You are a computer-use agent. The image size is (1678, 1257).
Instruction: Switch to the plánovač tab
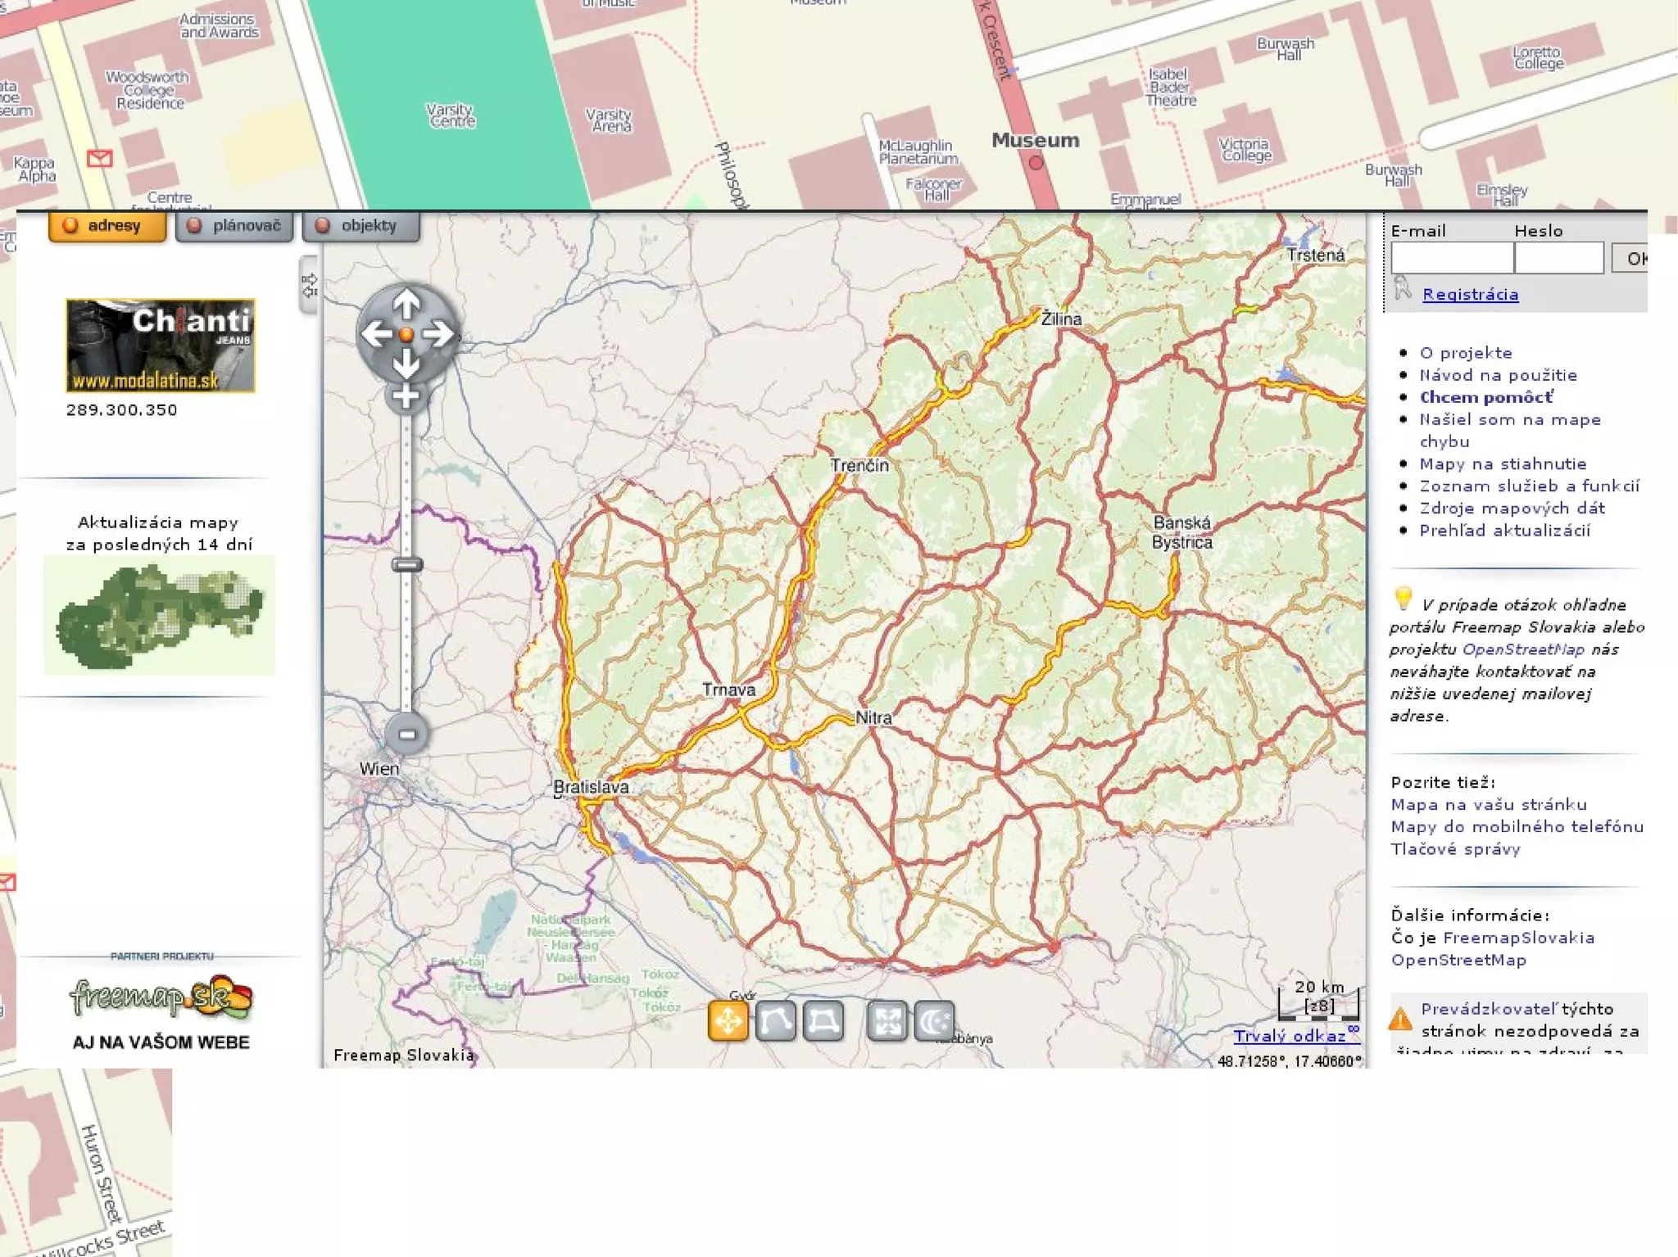tap(234, 226)
